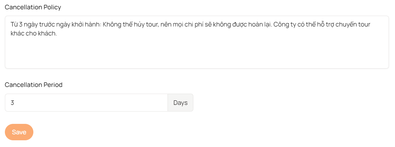Image resolution: width=395 pixels, height=147 pixels.
Task: Click the Save button
Action: (x=19, y=132)
